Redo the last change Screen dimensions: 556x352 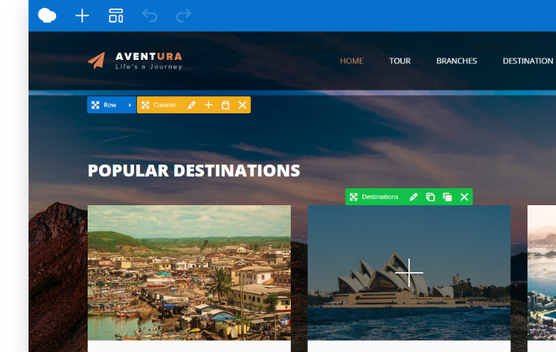[184, 16]
